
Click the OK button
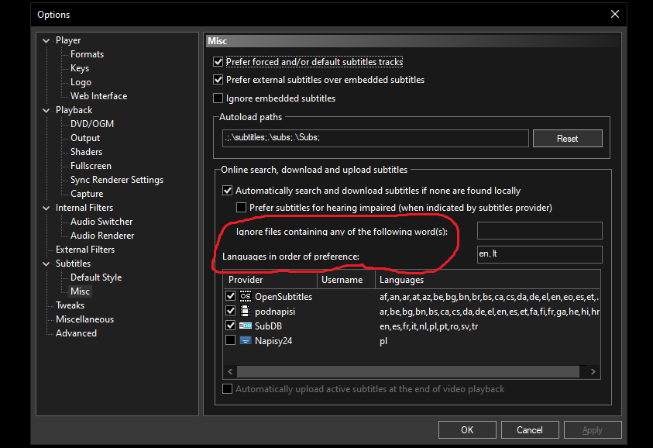(x=467, y=429)
